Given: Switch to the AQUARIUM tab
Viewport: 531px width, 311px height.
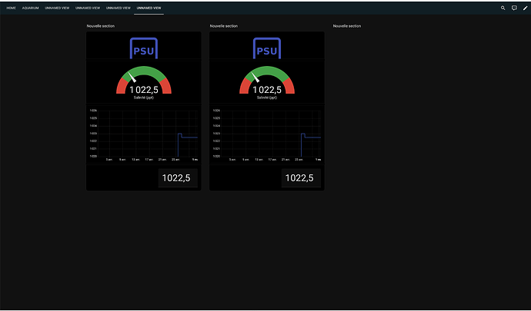Looking at the screenshot, I should pos(31,8).
